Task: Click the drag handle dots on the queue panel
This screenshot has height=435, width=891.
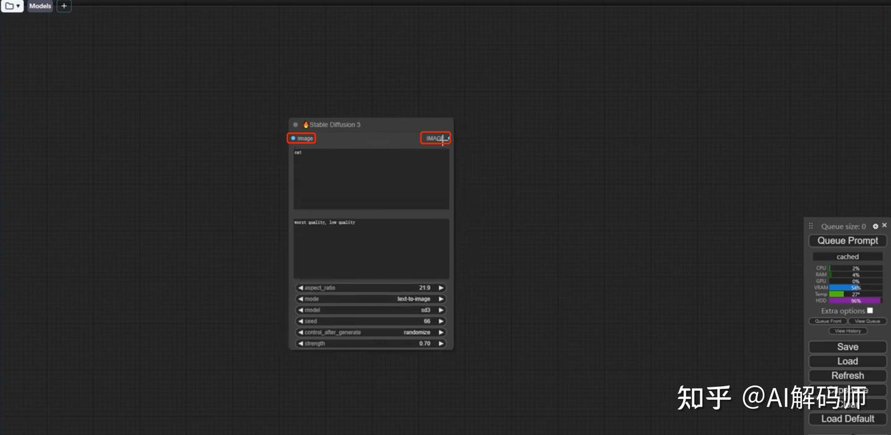Action: [x=809, y=226]
